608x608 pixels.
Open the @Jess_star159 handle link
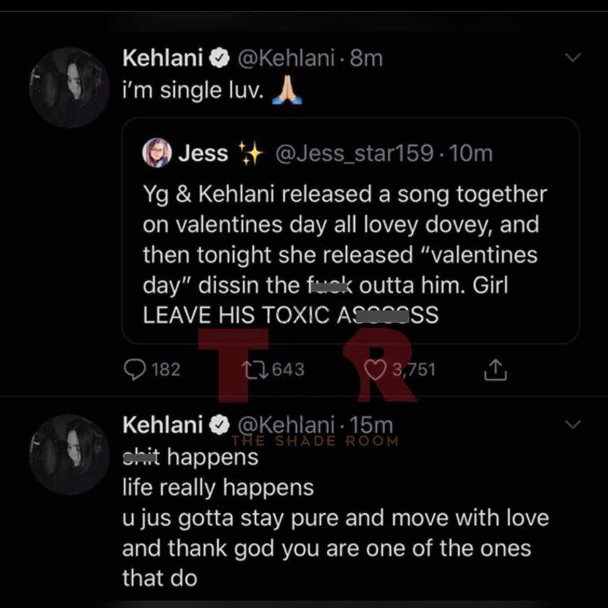coord(354,153)
